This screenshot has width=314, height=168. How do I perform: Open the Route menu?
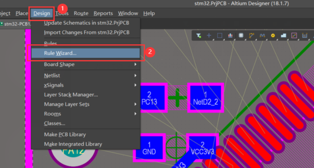(81, 13)
